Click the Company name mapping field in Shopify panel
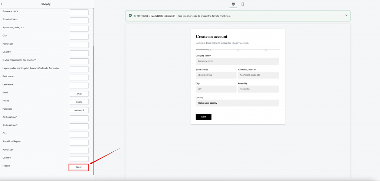 (79, 12)
